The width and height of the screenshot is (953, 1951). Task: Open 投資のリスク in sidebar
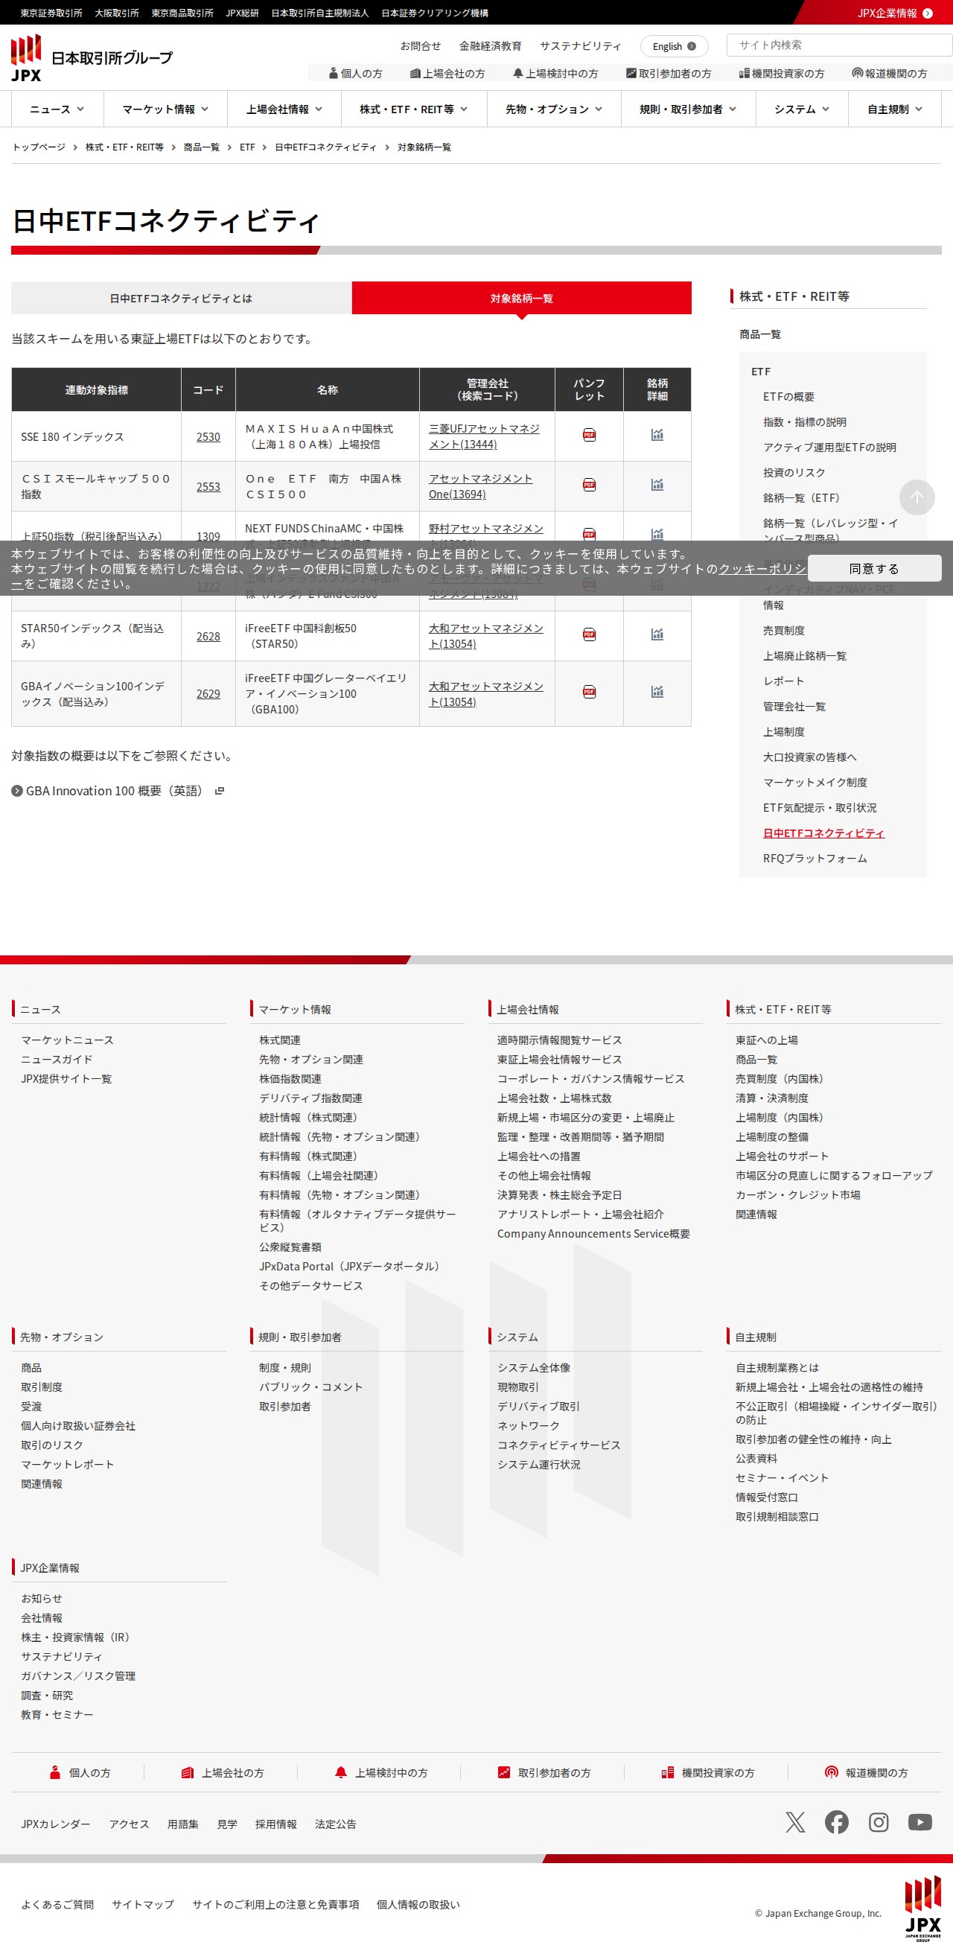pos(794,473)
